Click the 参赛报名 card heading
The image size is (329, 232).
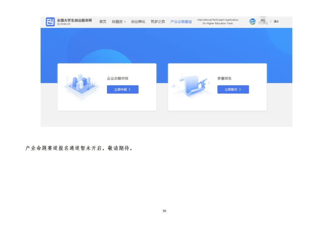point(225,78)
